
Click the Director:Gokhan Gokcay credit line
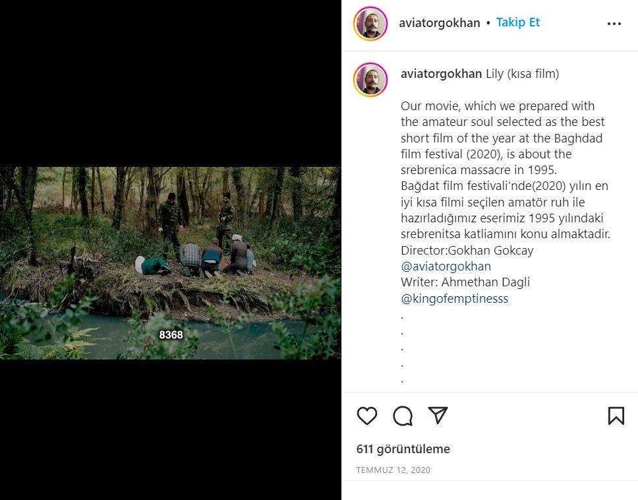point(467,251)
